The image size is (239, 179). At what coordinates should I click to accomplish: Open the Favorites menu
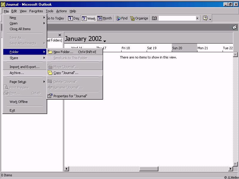pyautogui.click(x=36, y=11)
